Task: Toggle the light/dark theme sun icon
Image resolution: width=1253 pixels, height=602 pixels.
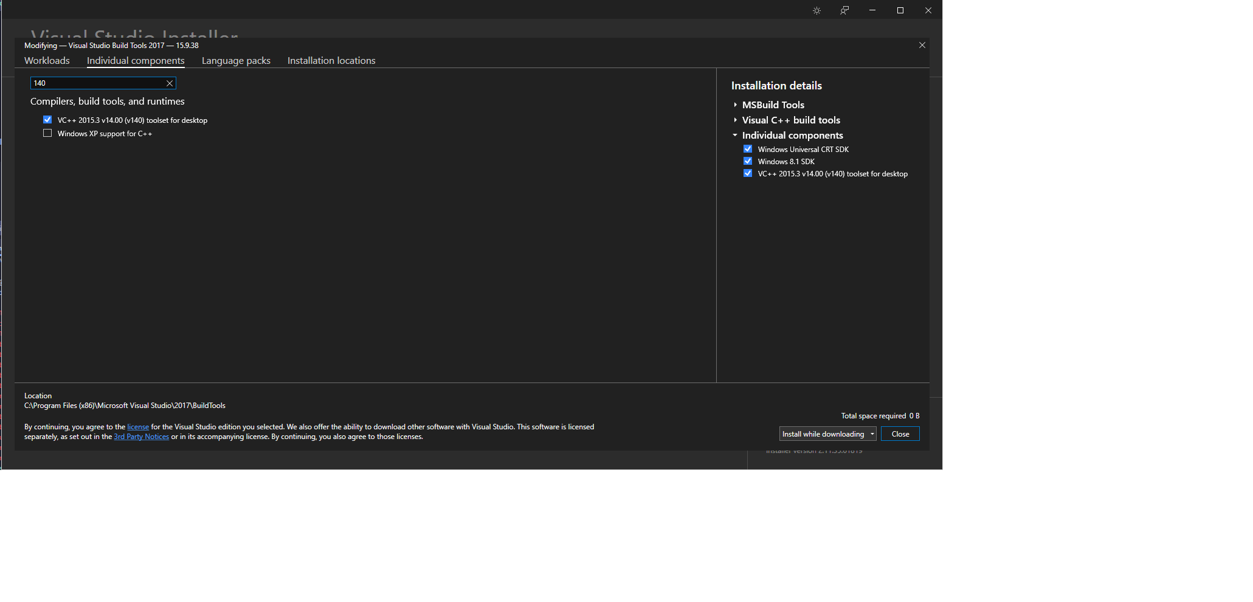Action: pyautogui.click(x=816, y=10)
